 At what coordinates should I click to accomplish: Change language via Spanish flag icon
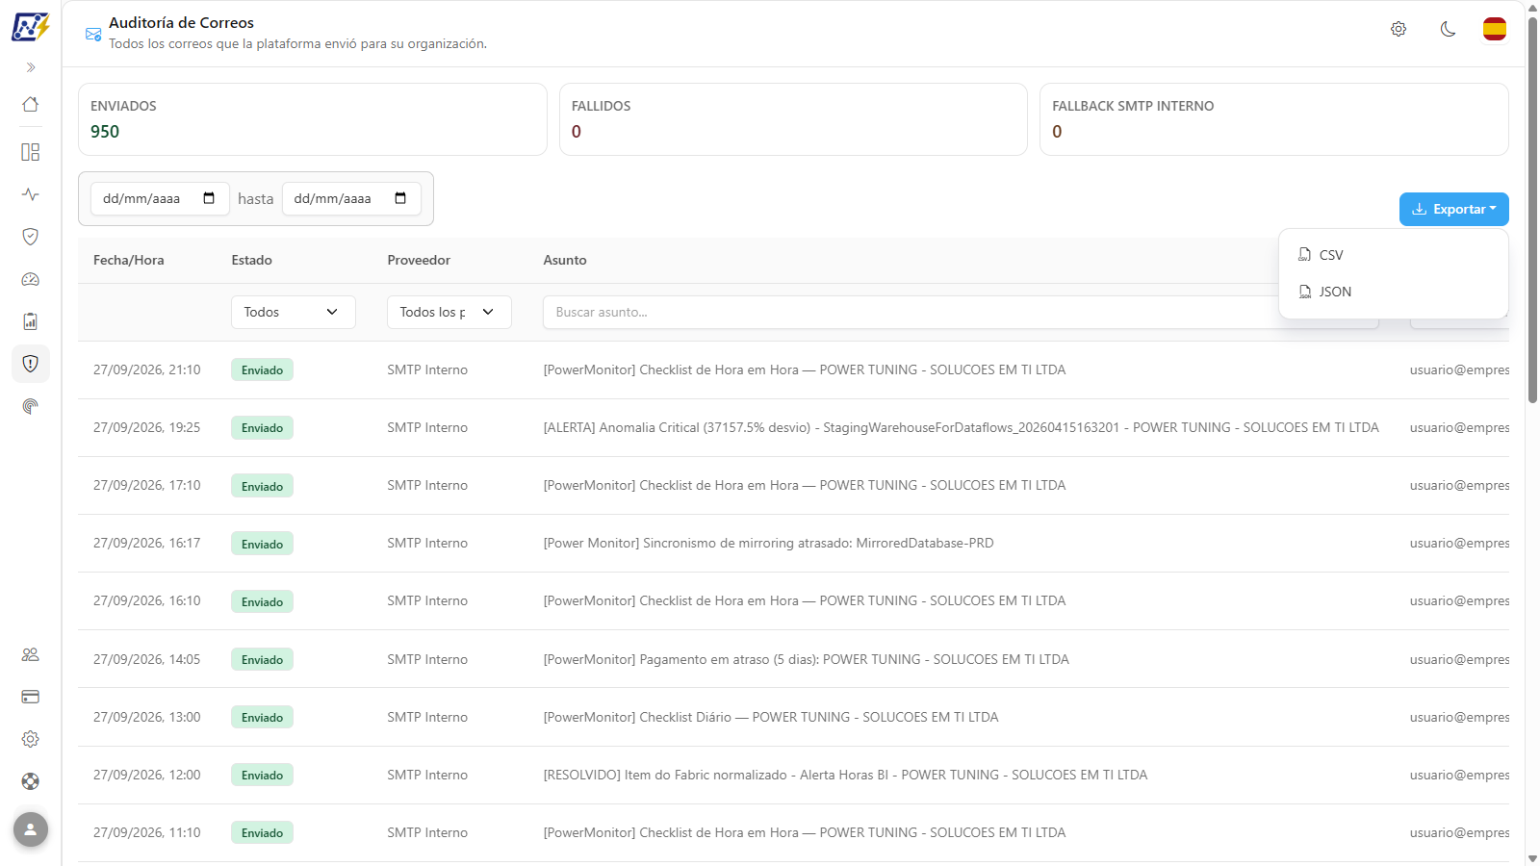coord(1495,29)
